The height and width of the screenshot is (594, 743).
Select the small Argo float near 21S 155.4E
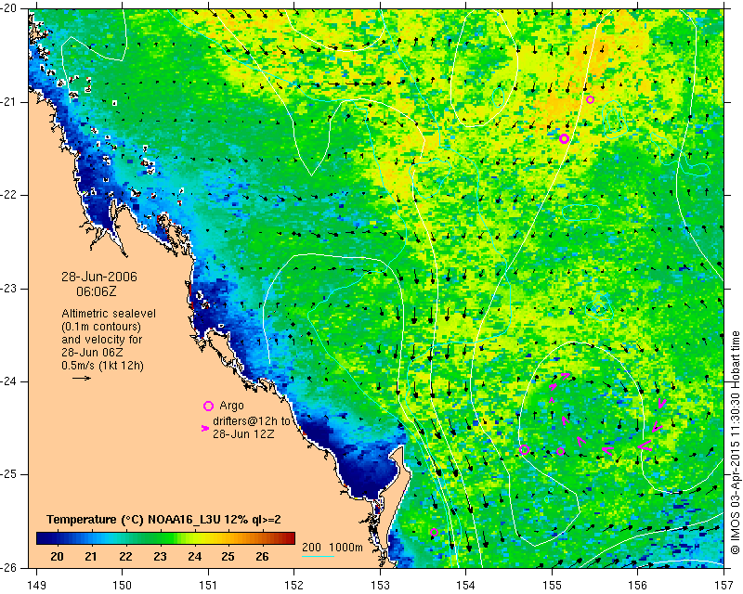pos(590,99)
